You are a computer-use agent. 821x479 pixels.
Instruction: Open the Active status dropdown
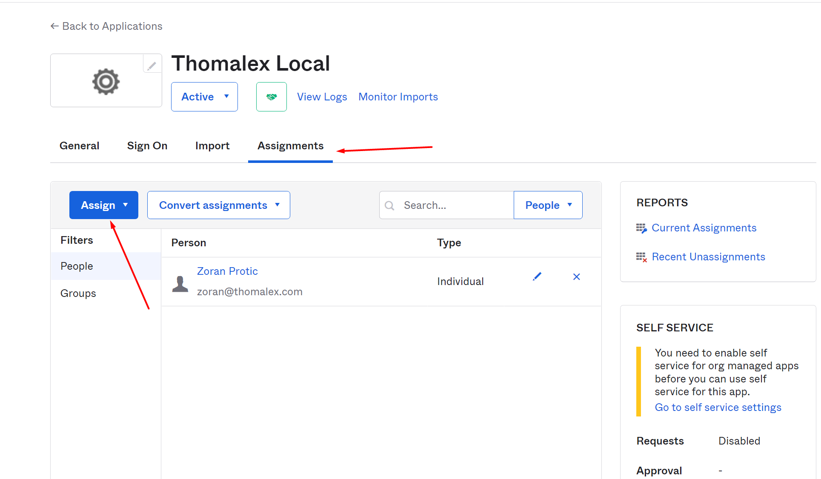point(204,97)
